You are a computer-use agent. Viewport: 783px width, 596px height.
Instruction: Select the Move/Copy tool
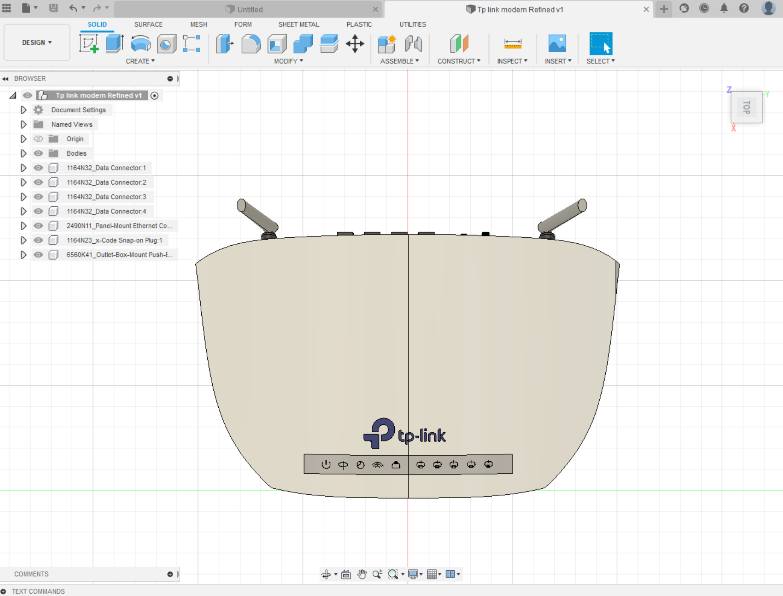click(x=355, y=43)
